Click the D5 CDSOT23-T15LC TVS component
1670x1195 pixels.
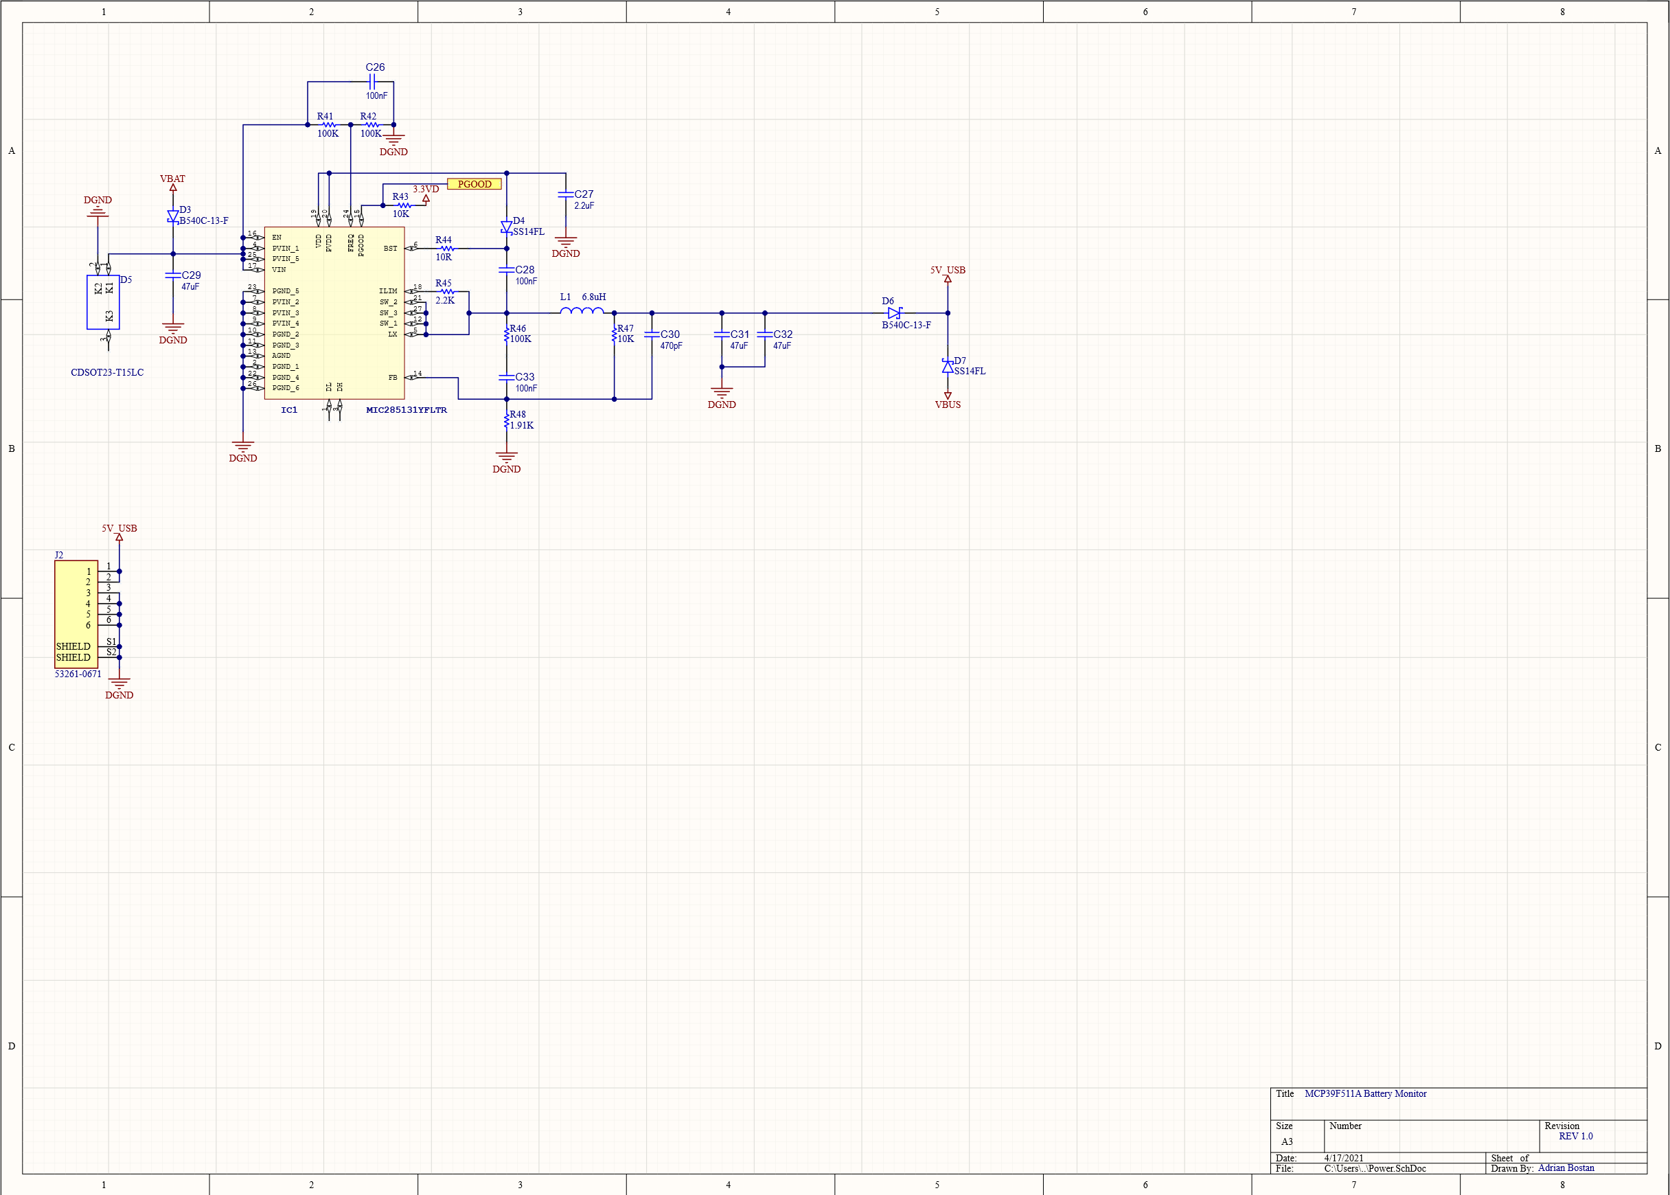coord(103,301)
